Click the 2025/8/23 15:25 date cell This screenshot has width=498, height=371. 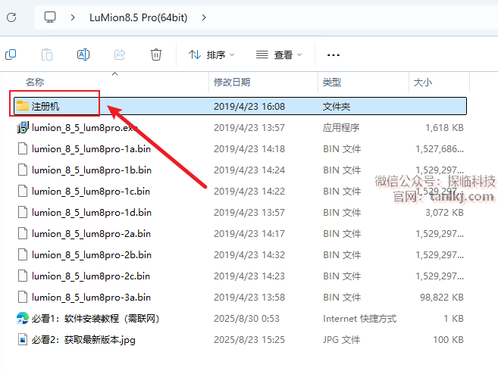[x=249, y=340]
